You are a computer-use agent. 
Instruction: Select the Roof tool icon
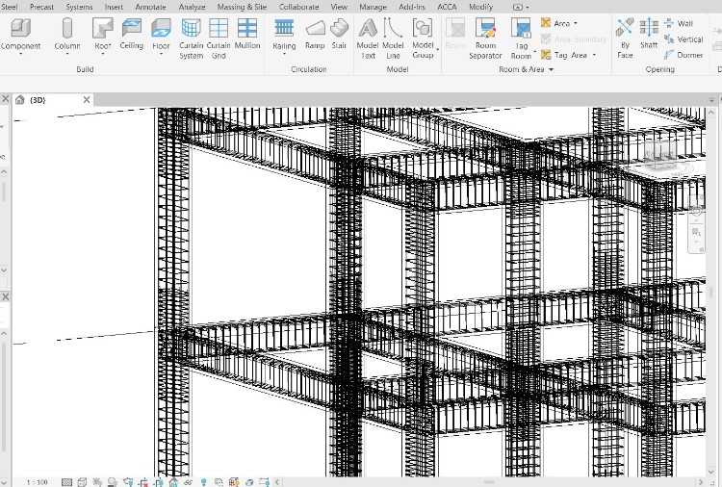tap(102, 28)
